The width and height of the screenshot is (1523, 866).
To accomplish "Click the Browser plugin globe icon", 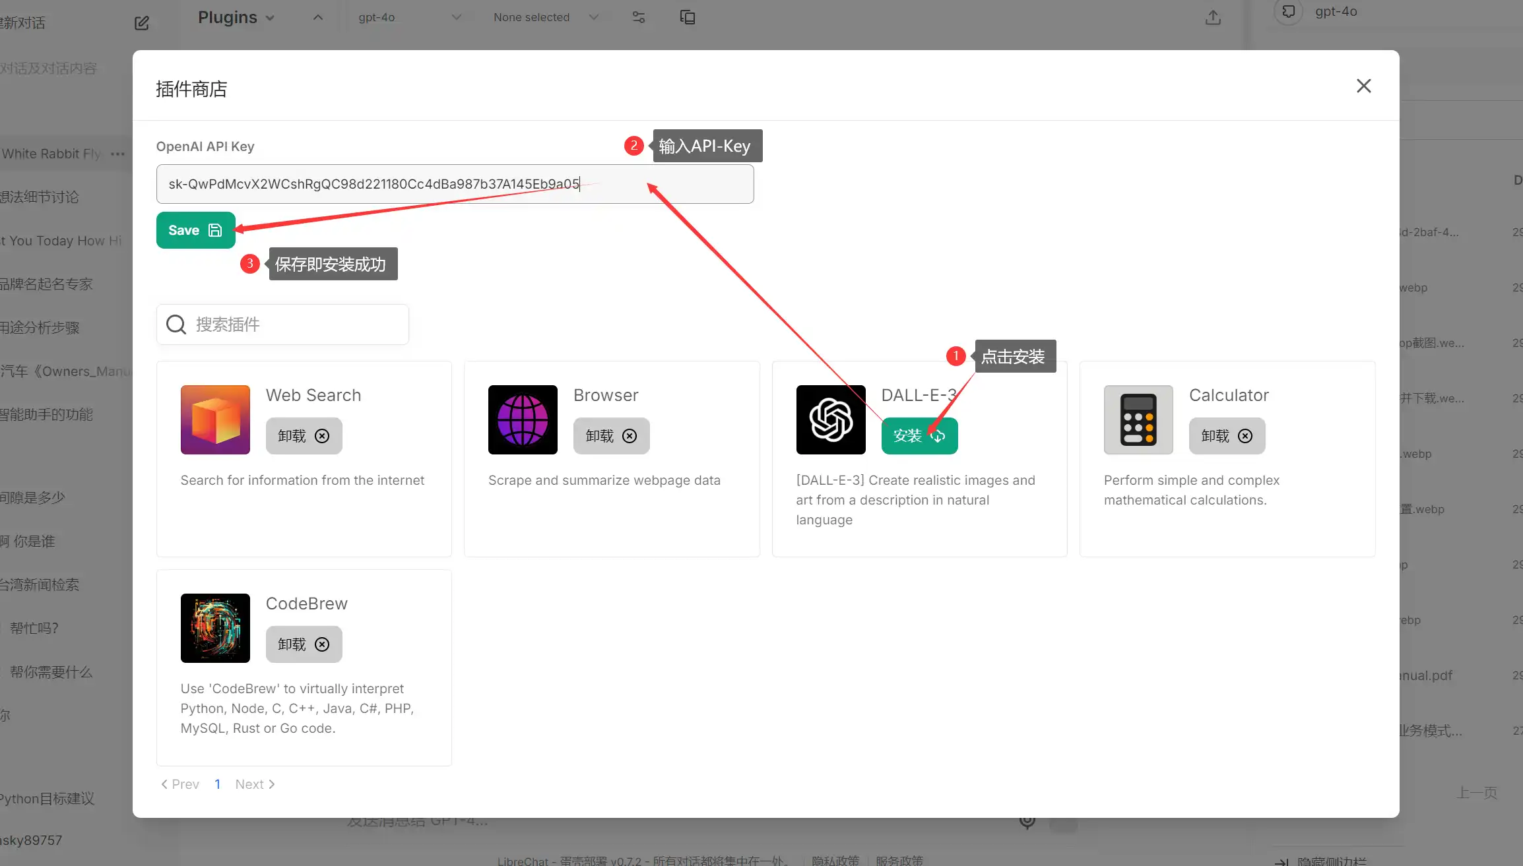I will click(523, 419).
